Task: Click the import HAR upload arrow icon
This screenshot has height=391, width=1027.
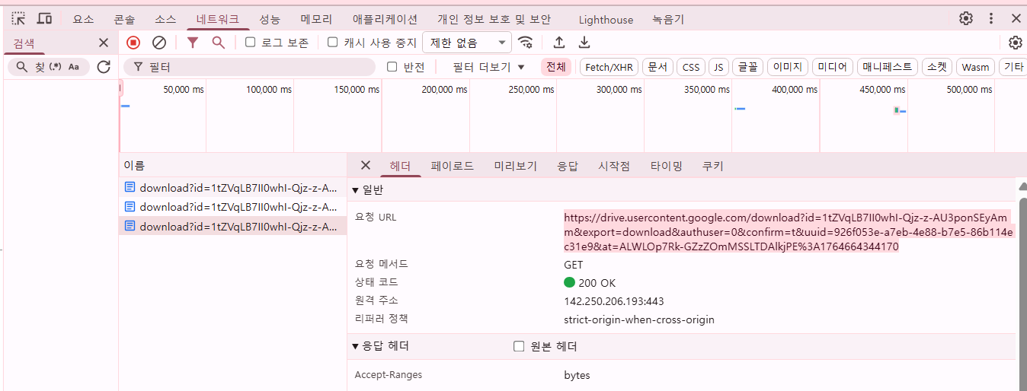Action: [x=559, y=43]
